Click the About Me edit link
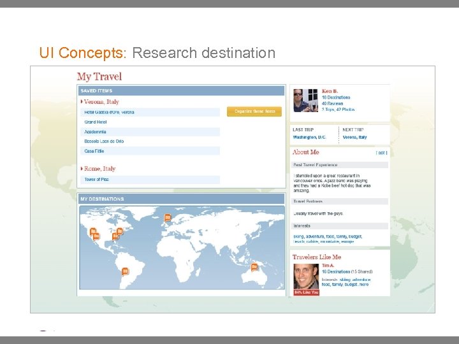The height and width of the screenshot is (344, 459). [381, 153]
